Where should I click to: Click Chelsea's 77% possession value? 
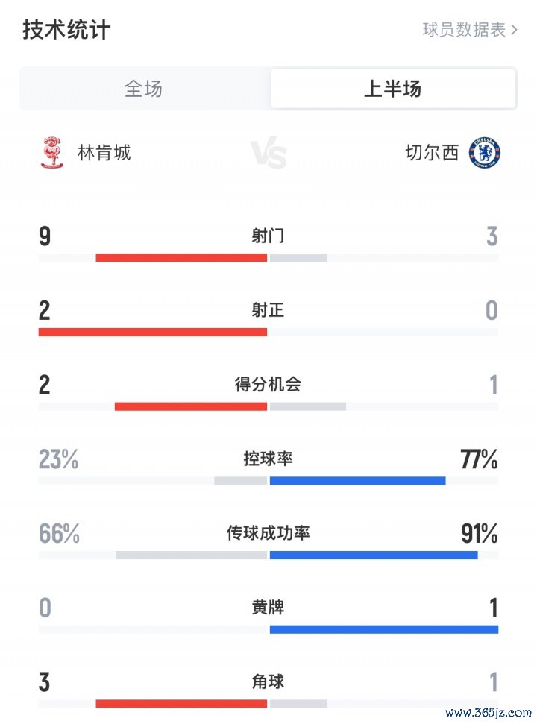coord(479,459)
